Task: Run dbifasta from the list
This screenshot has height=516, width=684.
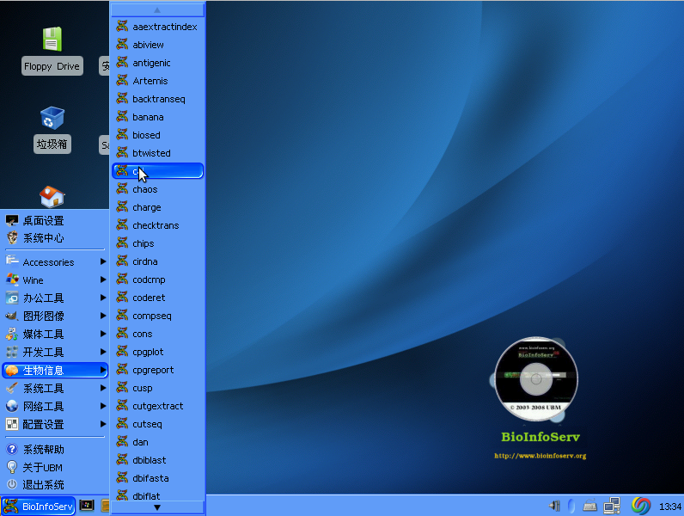Action: tap(157, 478)
